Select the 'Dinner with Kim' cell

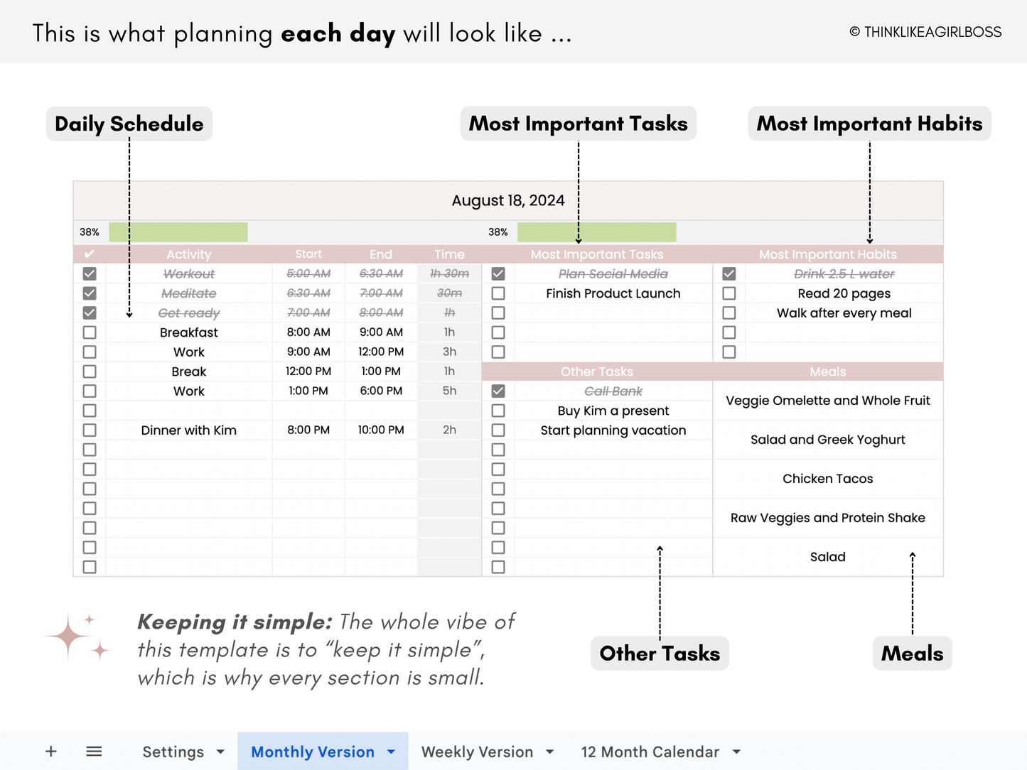(x=189, y=430)
